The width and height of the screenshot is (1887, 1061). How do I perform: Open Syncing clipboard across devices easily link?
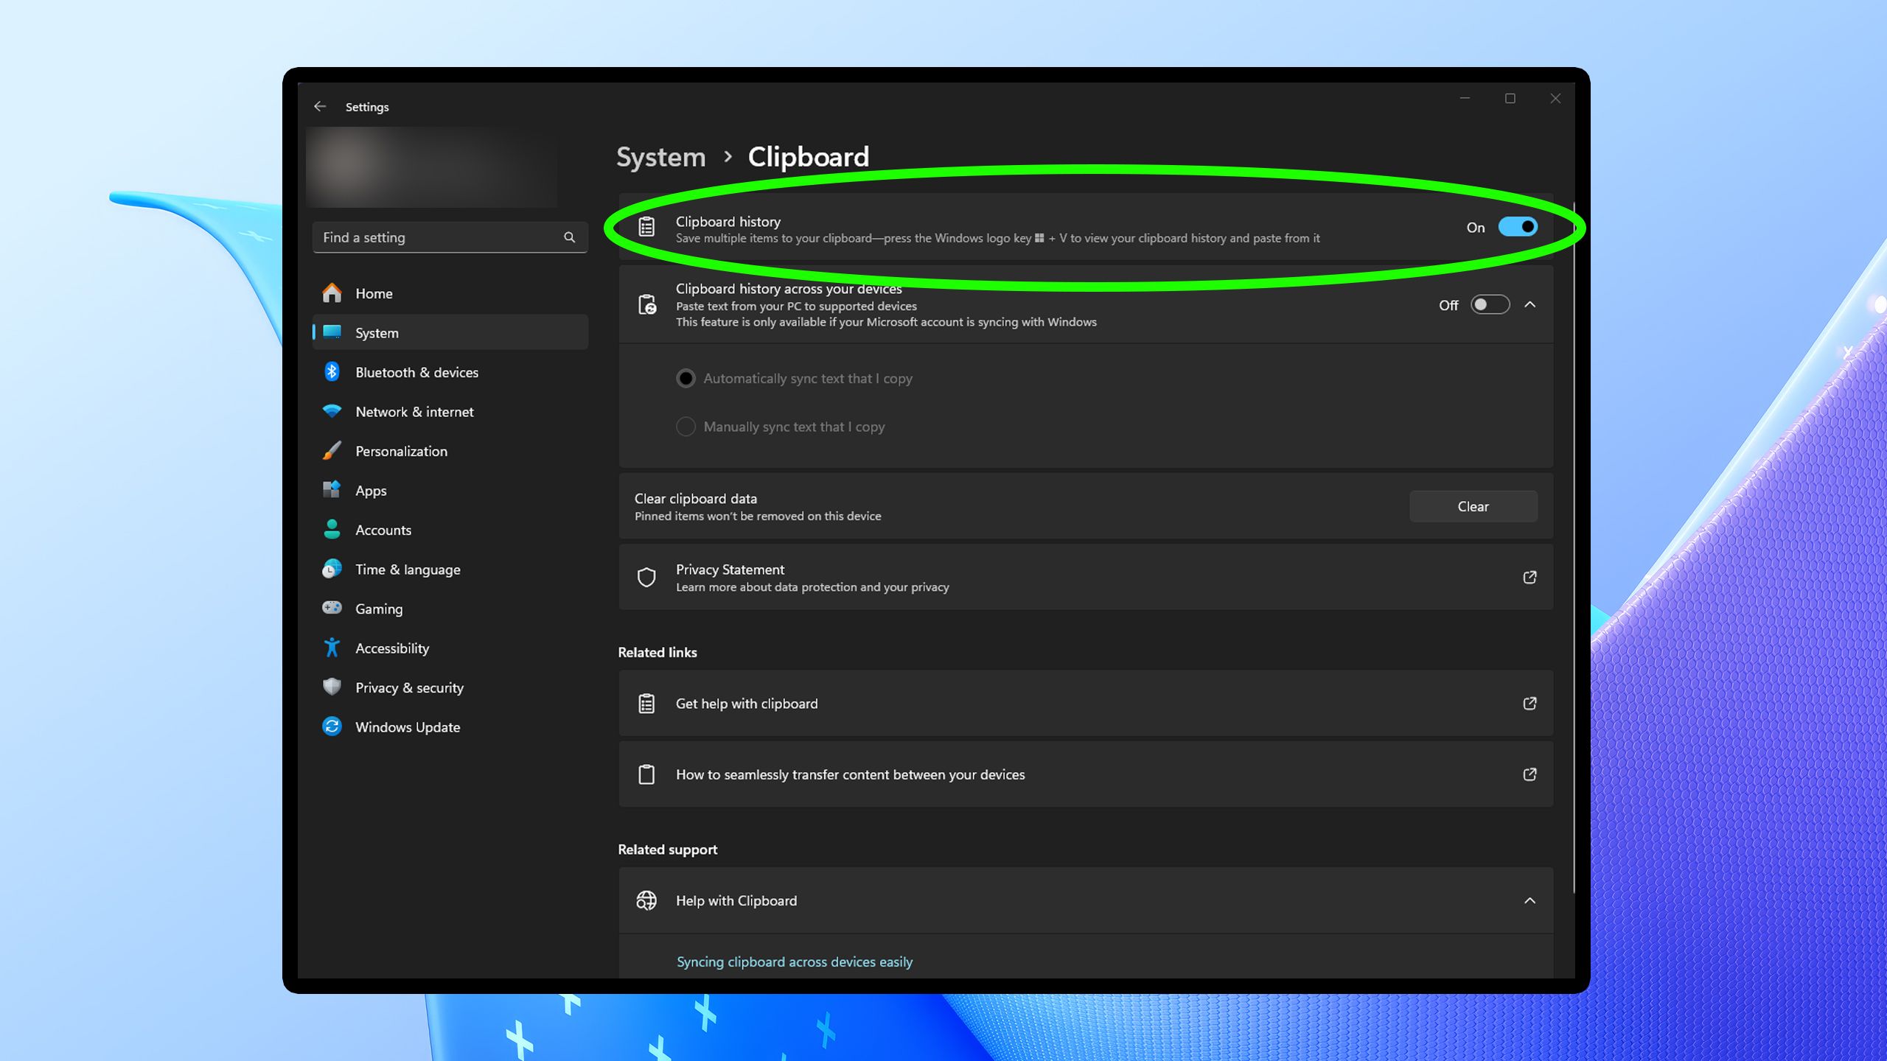[x=795, y=962]
